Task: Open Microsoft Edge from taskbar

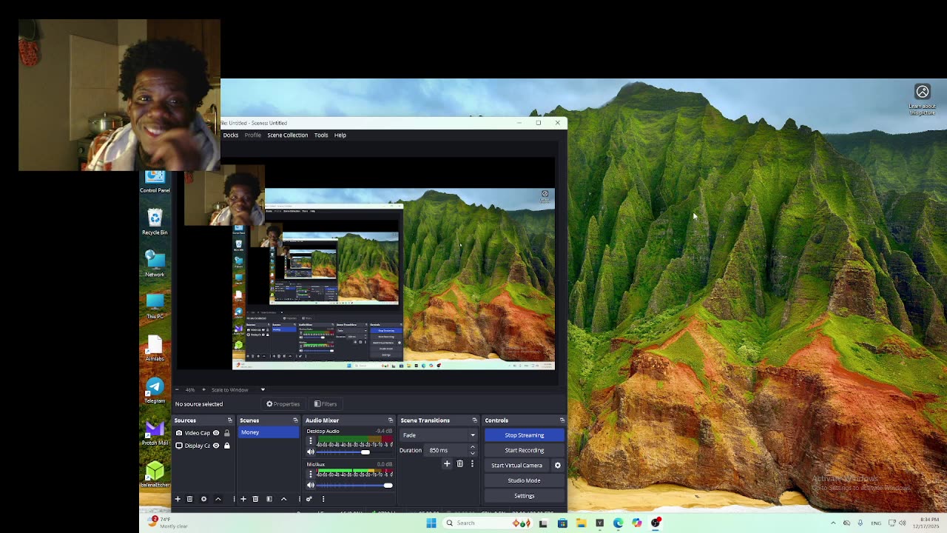Action: click(x=619, y=523)
